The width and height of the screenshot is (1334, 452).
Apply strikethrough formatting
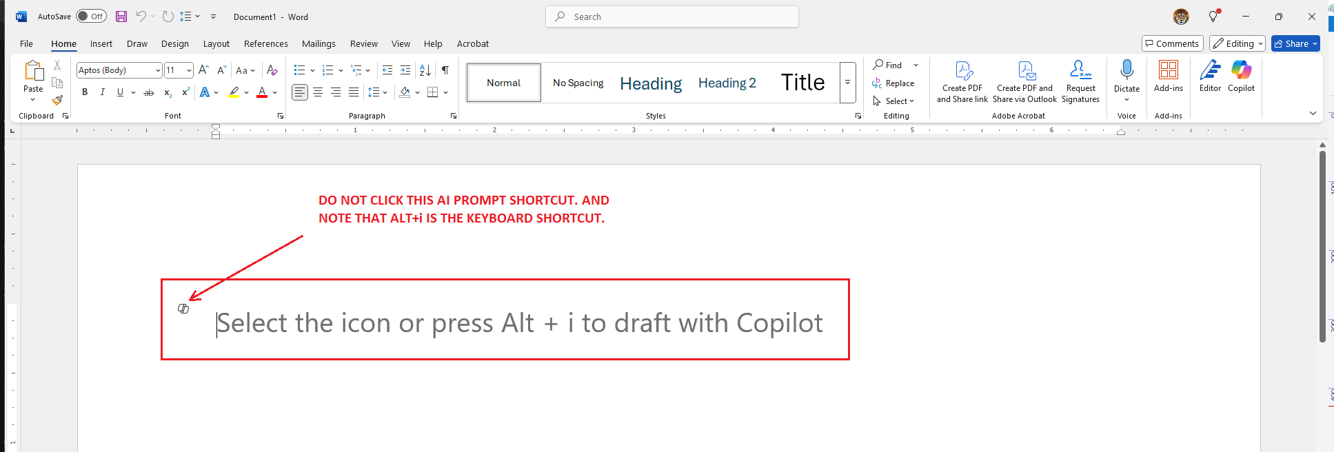[149, 92]
